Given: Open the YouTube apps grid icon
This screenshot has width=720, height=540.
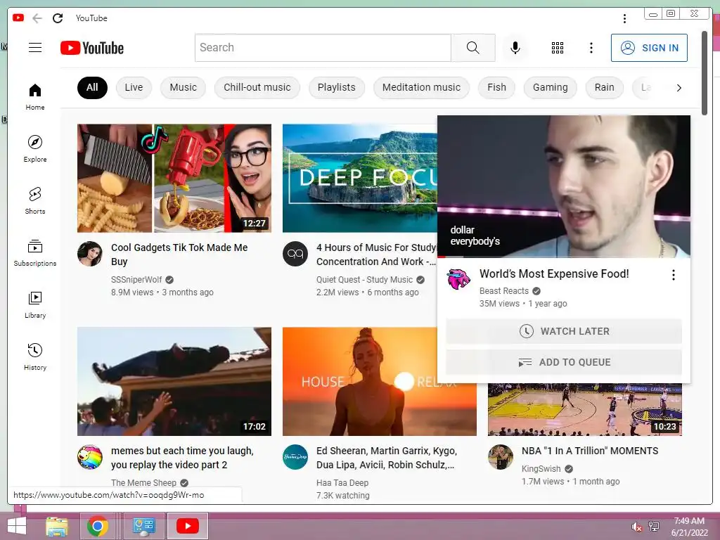Looking at the screenshot, I should (x=558, y=48).
